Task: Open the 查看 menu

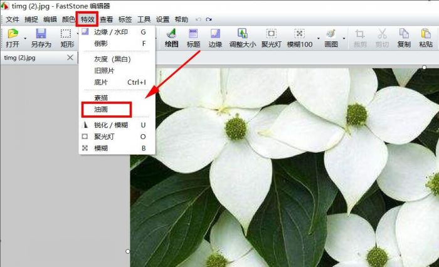Action: (x=107, y=19)
